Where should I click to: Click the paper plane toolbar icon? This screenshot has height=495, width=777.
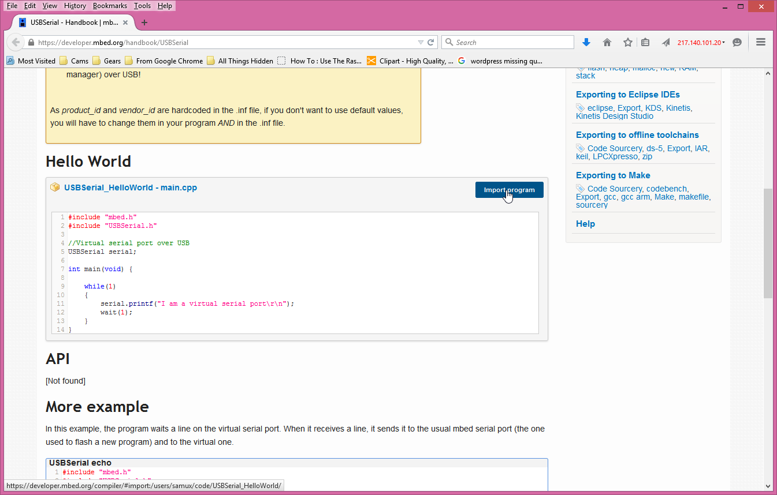click(666, 42)
